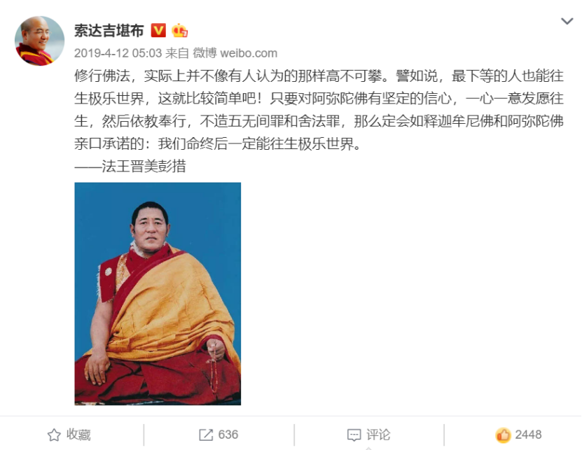Open reposts count 636
Viewport: 582px width, 450px height.
(228, 435)
